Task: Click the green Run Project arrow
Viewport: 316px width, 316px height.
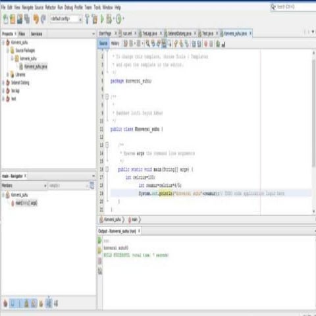Action: tap(102, 19)
